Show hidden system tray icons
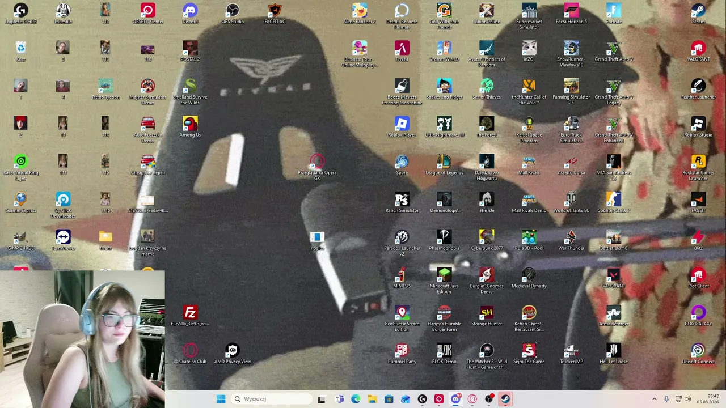 tap(654, 399)
